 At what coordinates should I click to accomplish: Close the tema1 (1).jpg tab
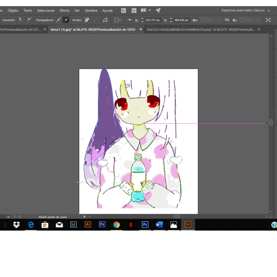coord(141,29)
